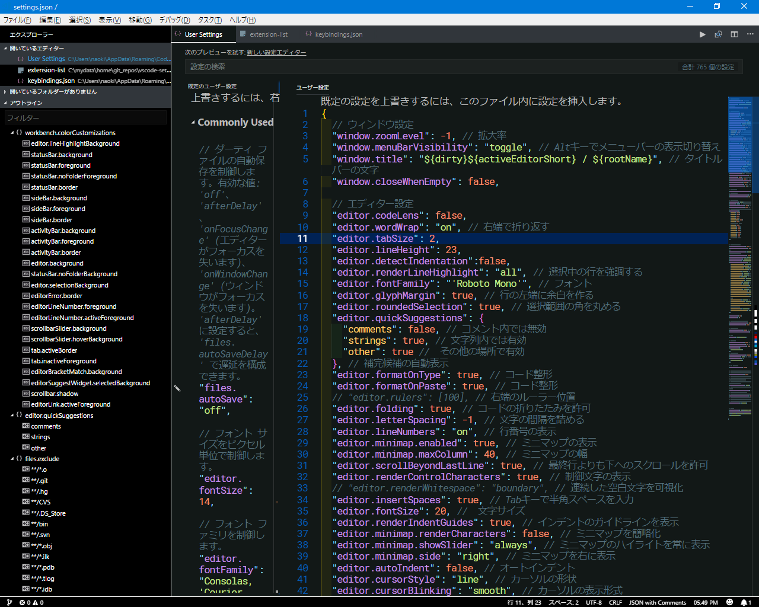Open the 新しい設定エディター link
759x607 pixels.
coord(275,52)
